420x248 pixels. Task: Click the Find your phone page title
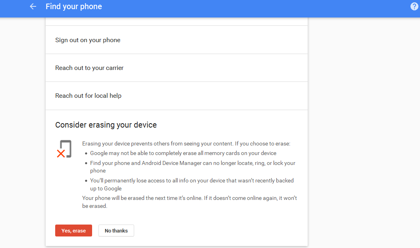click(74, 7)
